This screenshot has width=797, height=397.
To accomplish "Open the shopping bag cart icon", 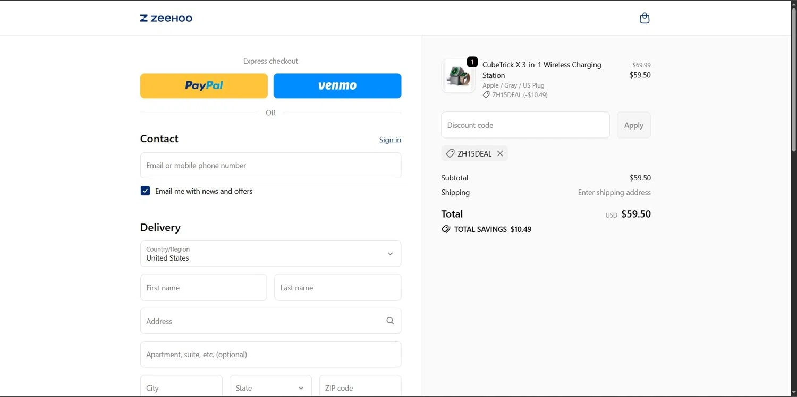I will [x=645, y=18].
